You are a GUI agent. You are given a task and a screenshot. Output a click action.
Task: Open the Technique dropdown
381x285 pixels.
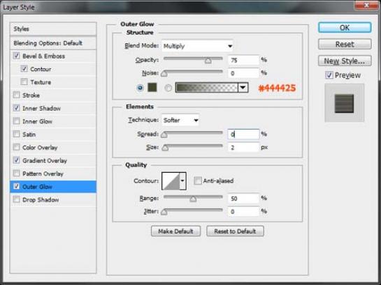click(180, 120)
